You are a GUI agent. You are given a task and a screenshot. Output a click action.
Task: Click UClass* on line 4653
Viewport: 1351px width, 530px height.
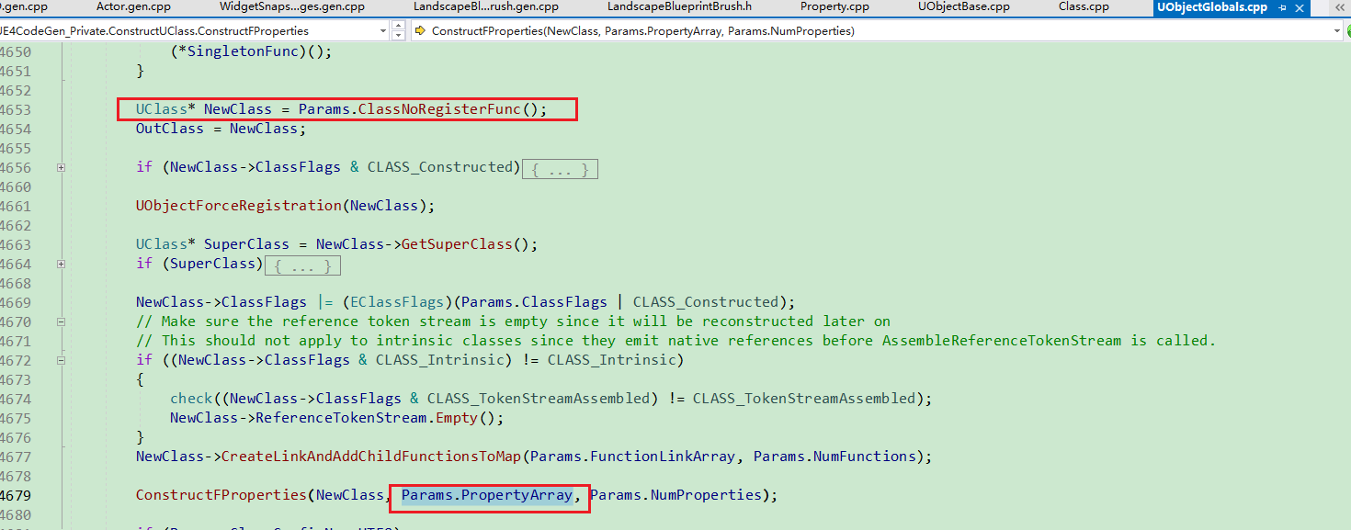click(x=165, y=109)
